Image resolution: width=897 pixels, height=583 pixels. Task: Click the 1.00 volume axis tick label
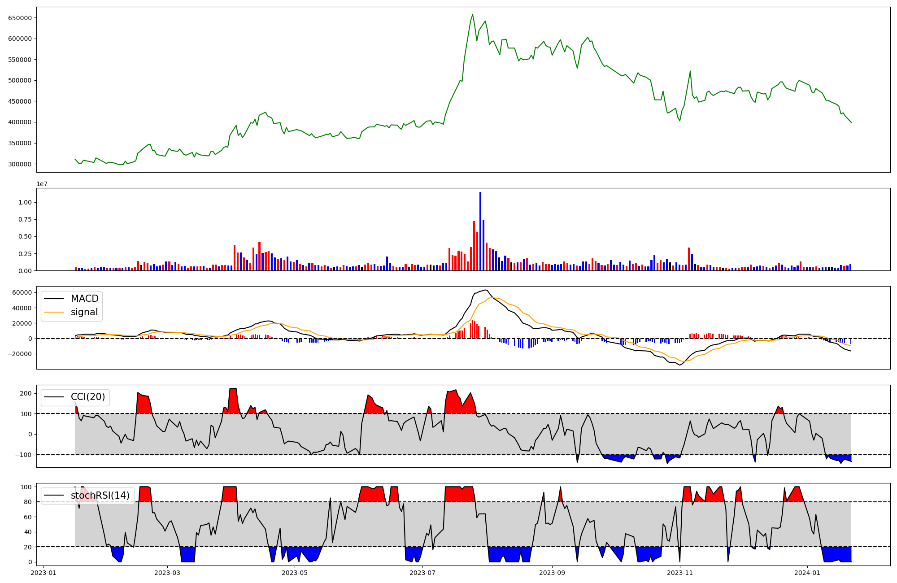point(25,203)
